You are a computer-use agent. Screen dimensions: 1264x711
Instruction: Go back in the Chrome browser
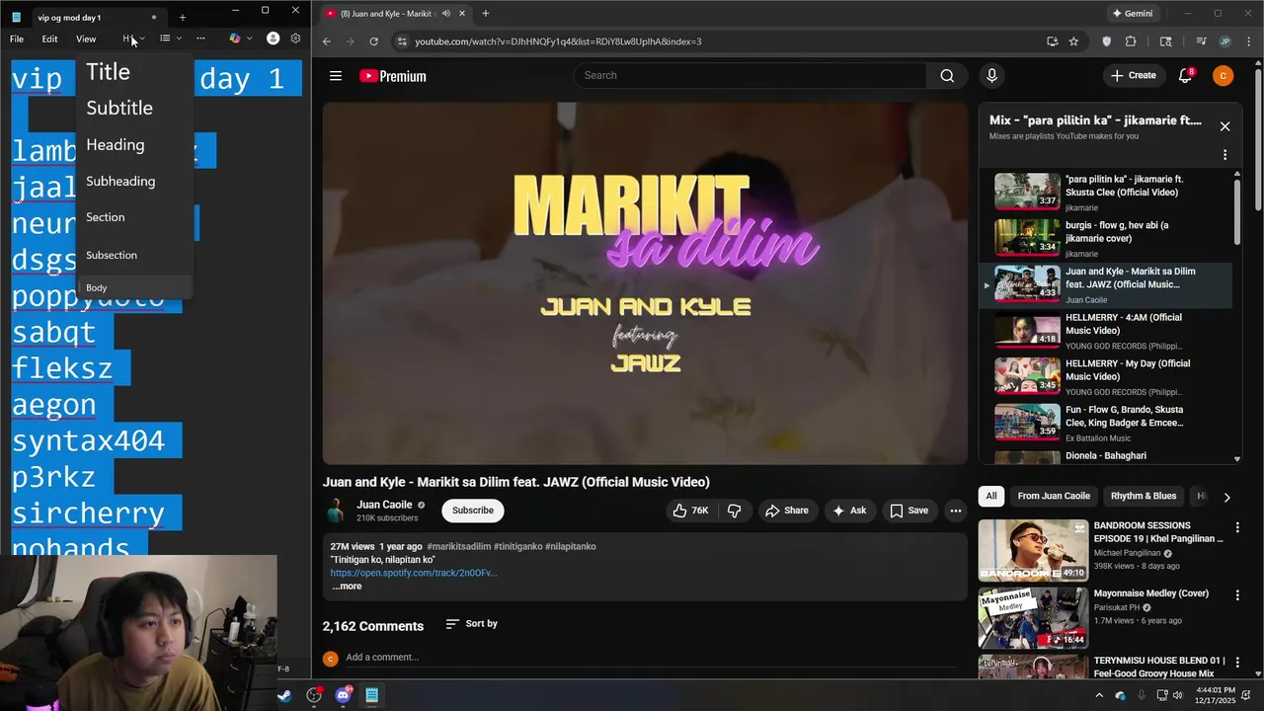click(327, 41)
